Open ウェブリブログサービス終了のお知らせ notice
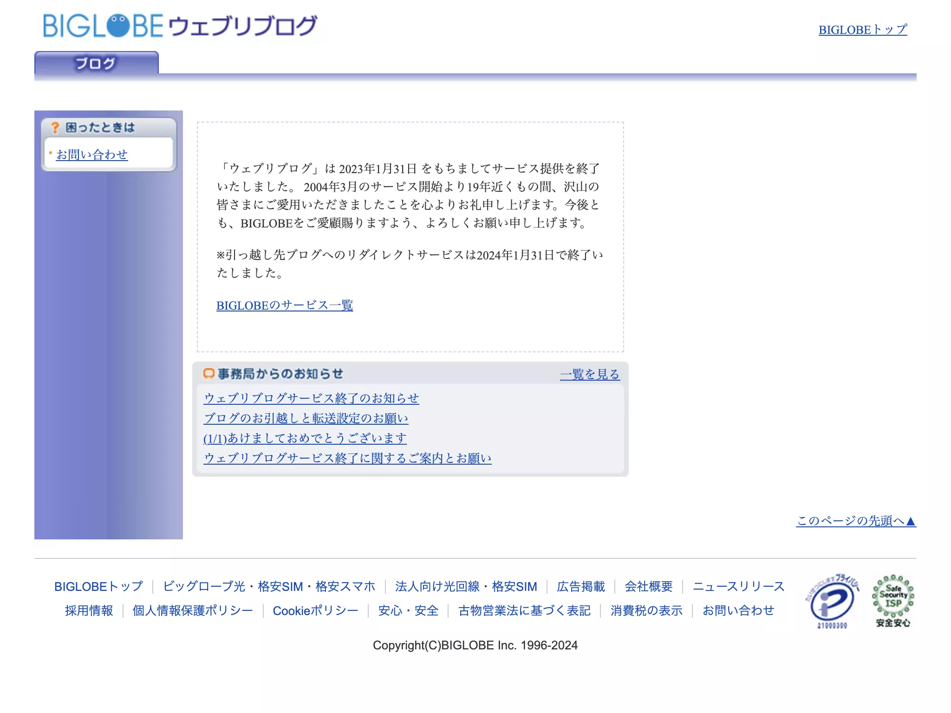Viewport: 951px width, 713px height. tap(311, 398)
